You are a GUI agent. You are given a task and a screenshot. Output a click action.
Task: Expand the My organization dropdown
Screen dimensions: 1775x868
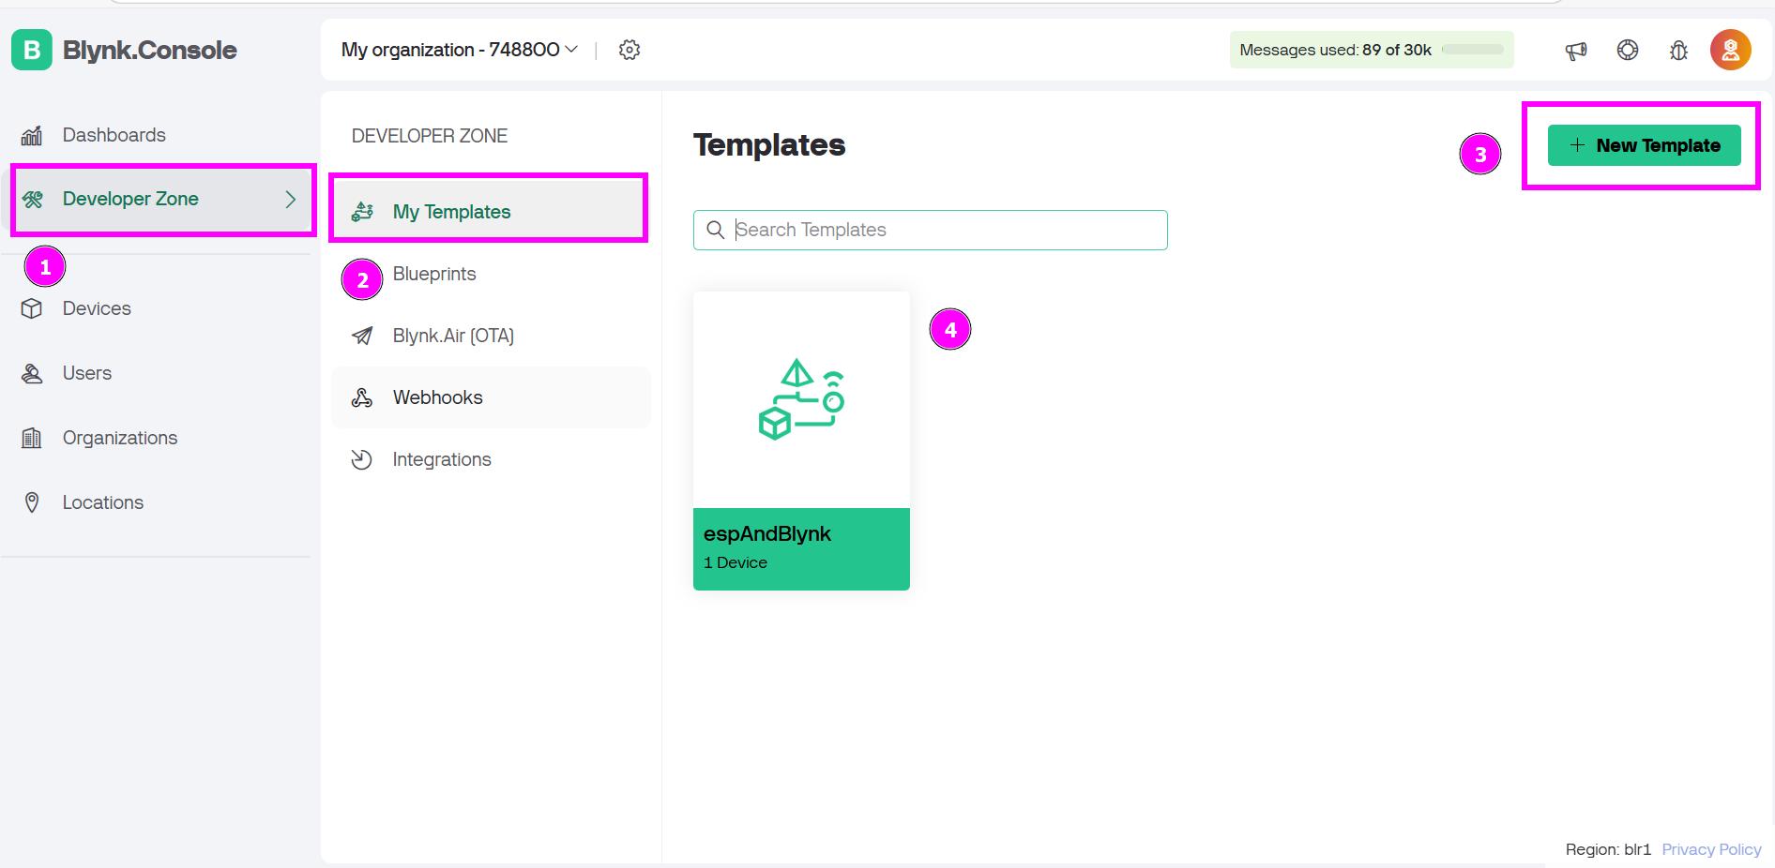pyautogui.click(x=460, y=50)
